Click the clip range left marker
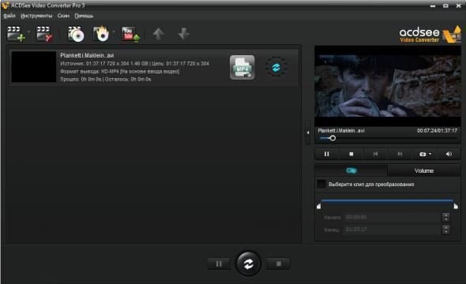The image size is (466, 284). click(x=318, y=206)
